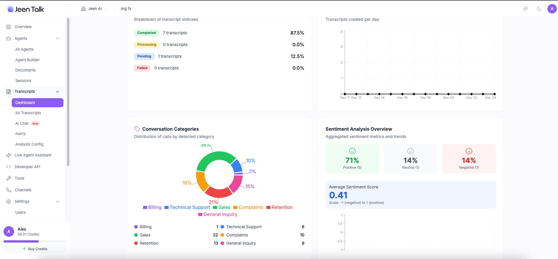558x259 pixels.
Task: Toggle Technical Support legend entry
Action: point(187,207)
